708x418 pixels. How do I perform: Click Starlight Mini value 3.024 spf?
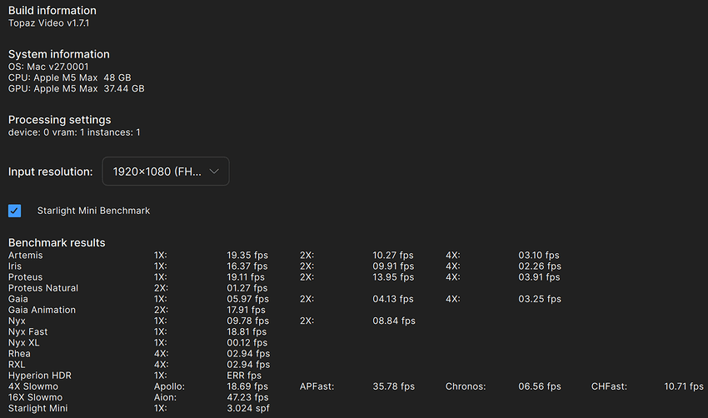pyautogui.click(x=248, y=408)
